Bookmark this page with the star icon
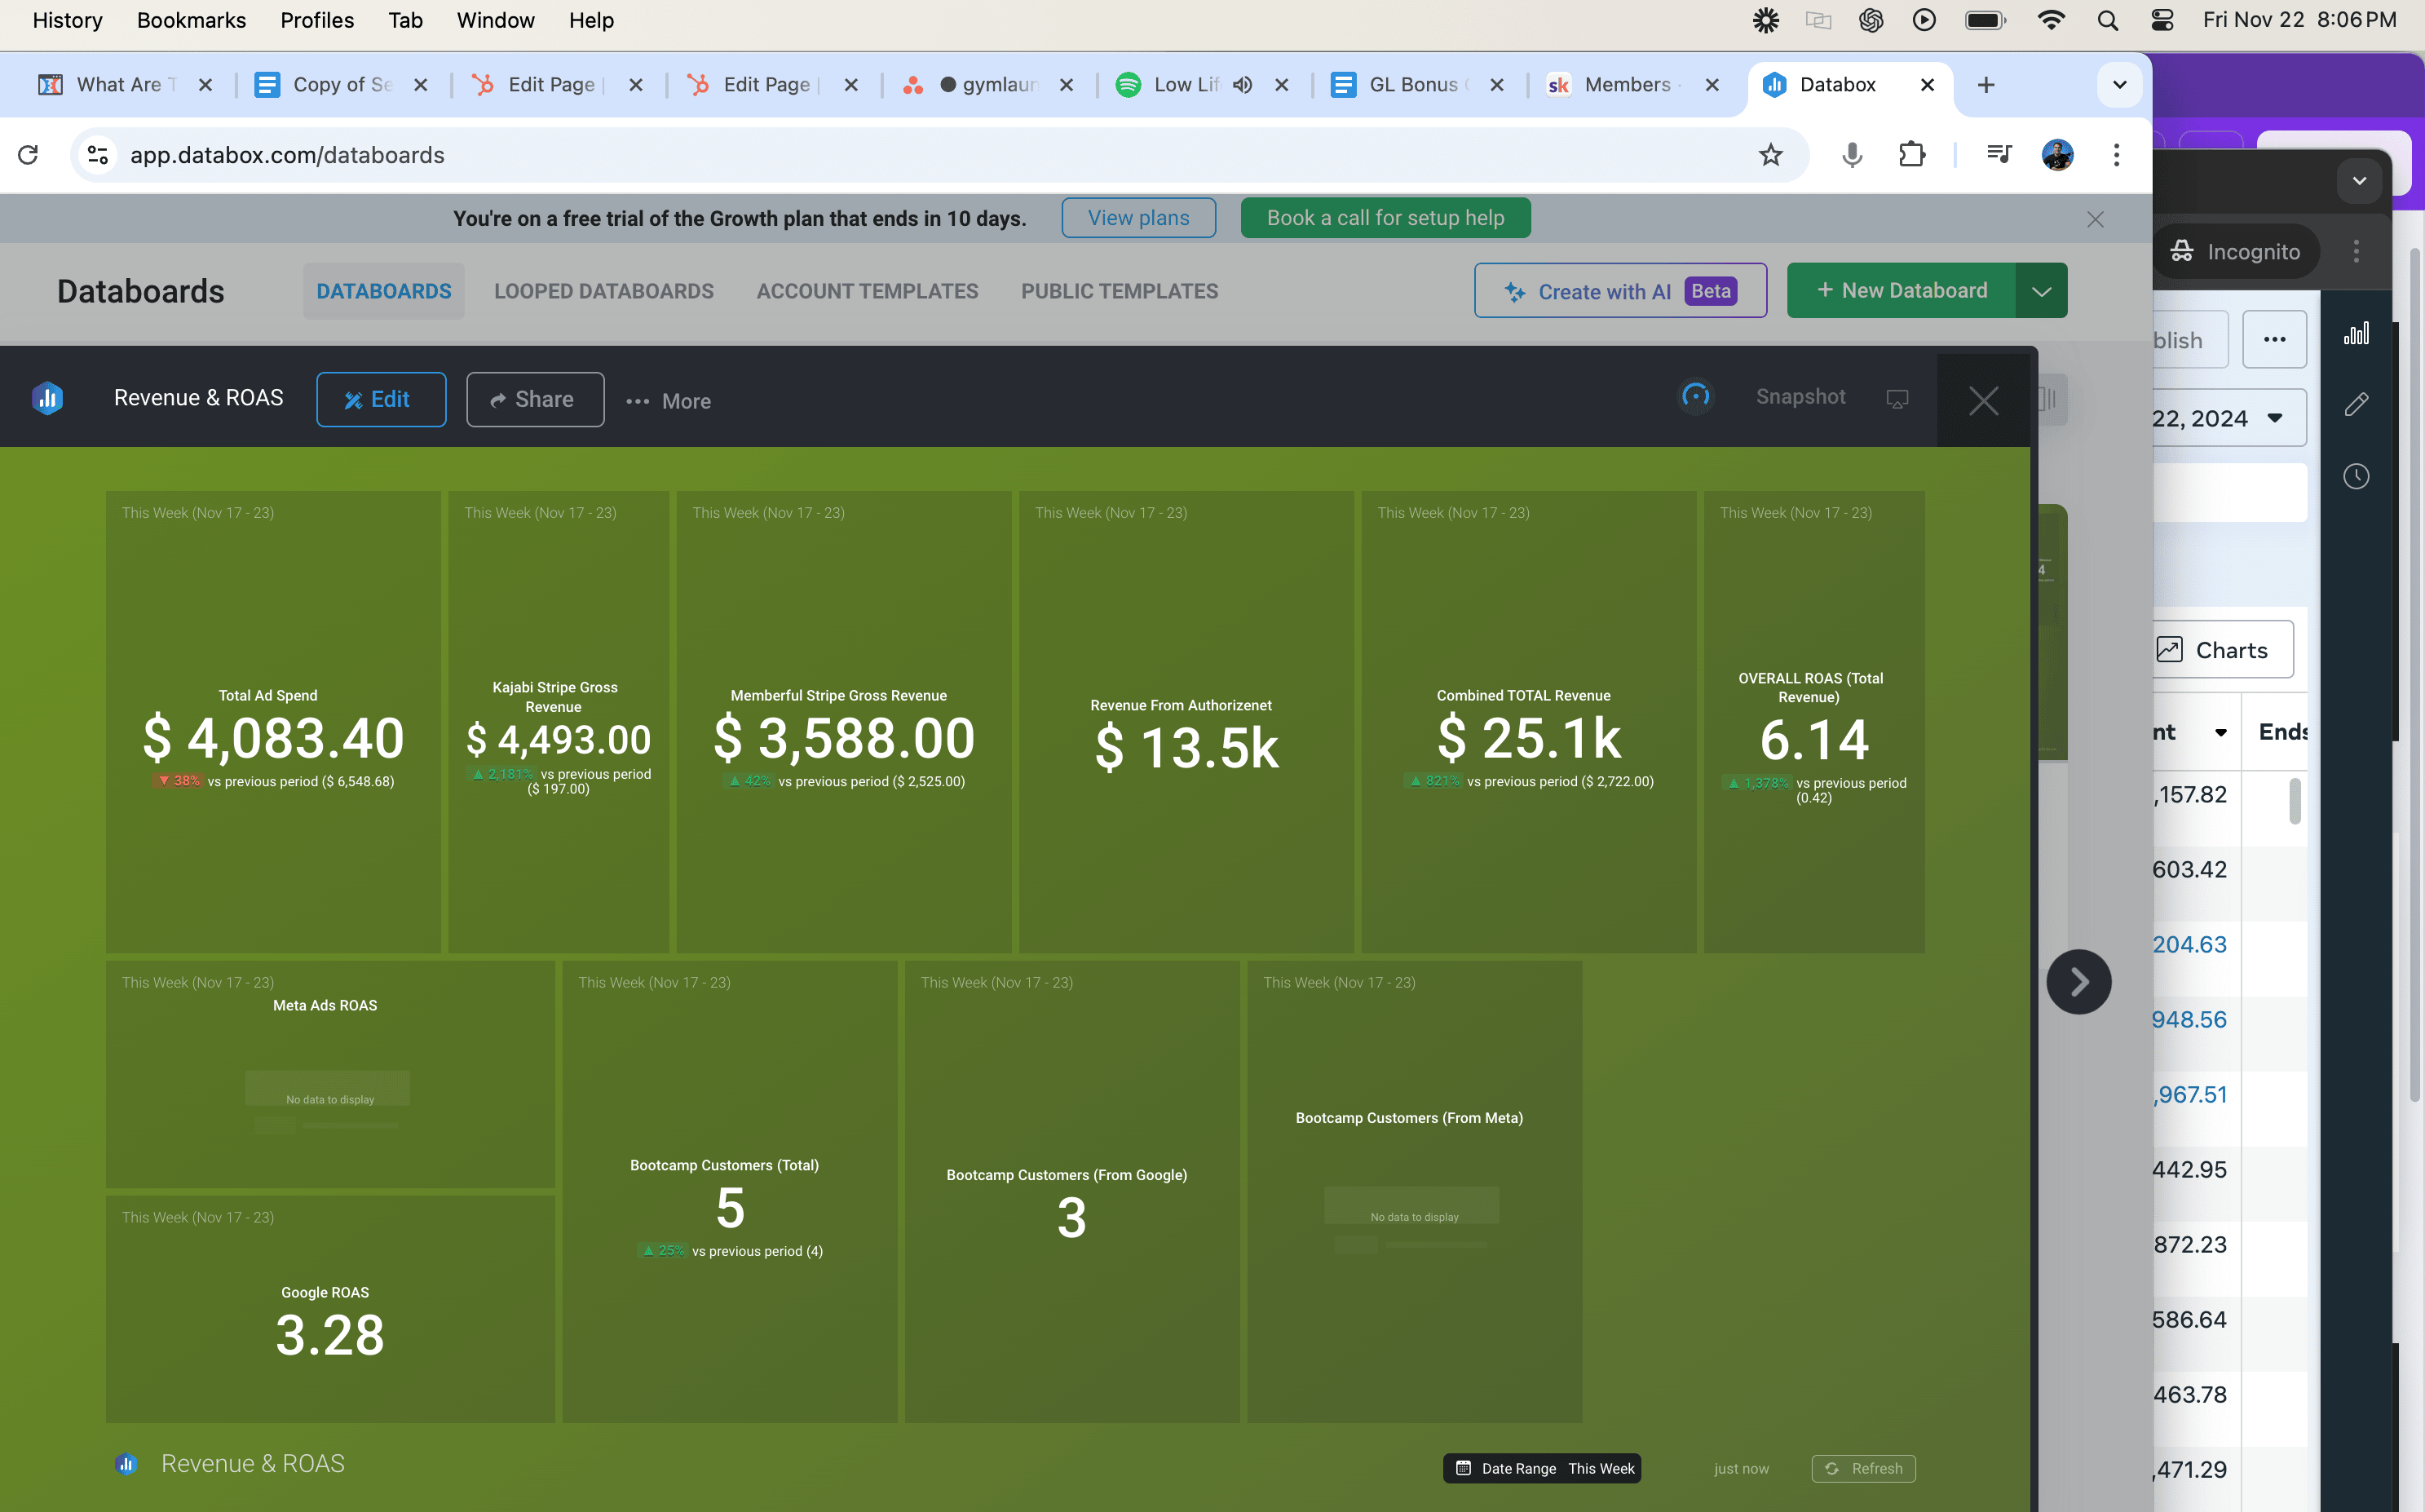 (x=1770, y=155)
